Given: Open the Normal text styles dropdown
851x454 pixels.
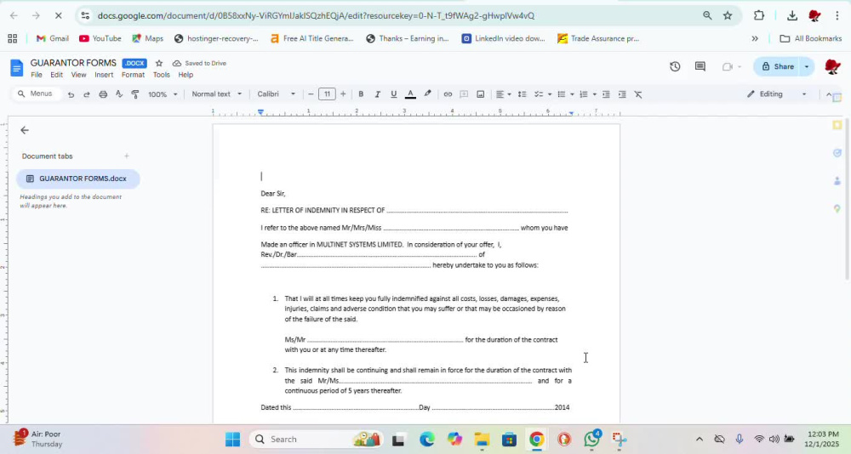Looking at the screenshot, I should tap(216, 94).
